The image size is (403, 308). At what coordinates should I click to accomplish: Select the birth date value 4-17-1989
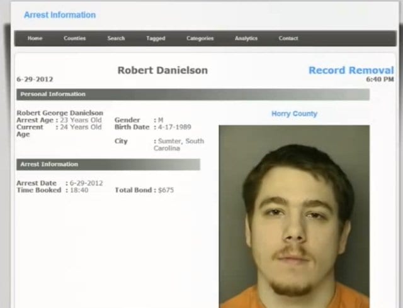click(174, 127)
